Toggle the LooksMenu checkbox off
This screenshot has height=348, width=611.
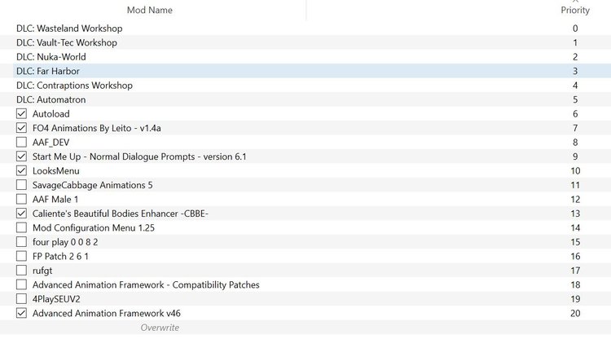(21, 170)
